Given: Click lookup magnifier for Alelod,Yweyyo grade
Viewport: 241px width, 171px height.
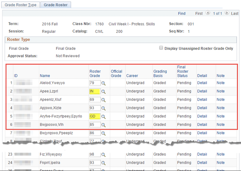Looking at the screenshot, I should (103, 83).
